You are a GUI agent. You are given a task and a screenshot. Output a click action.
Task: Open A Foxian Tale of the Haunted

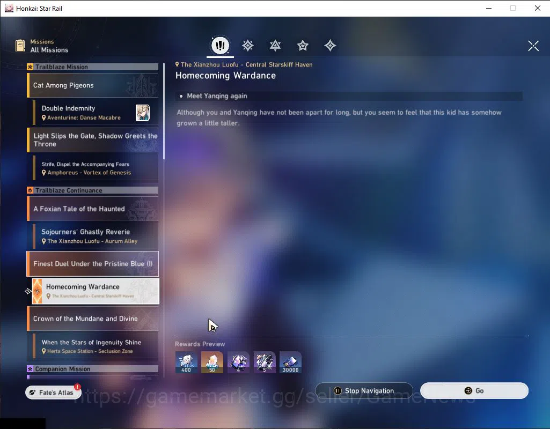click(x=93, y=209)
